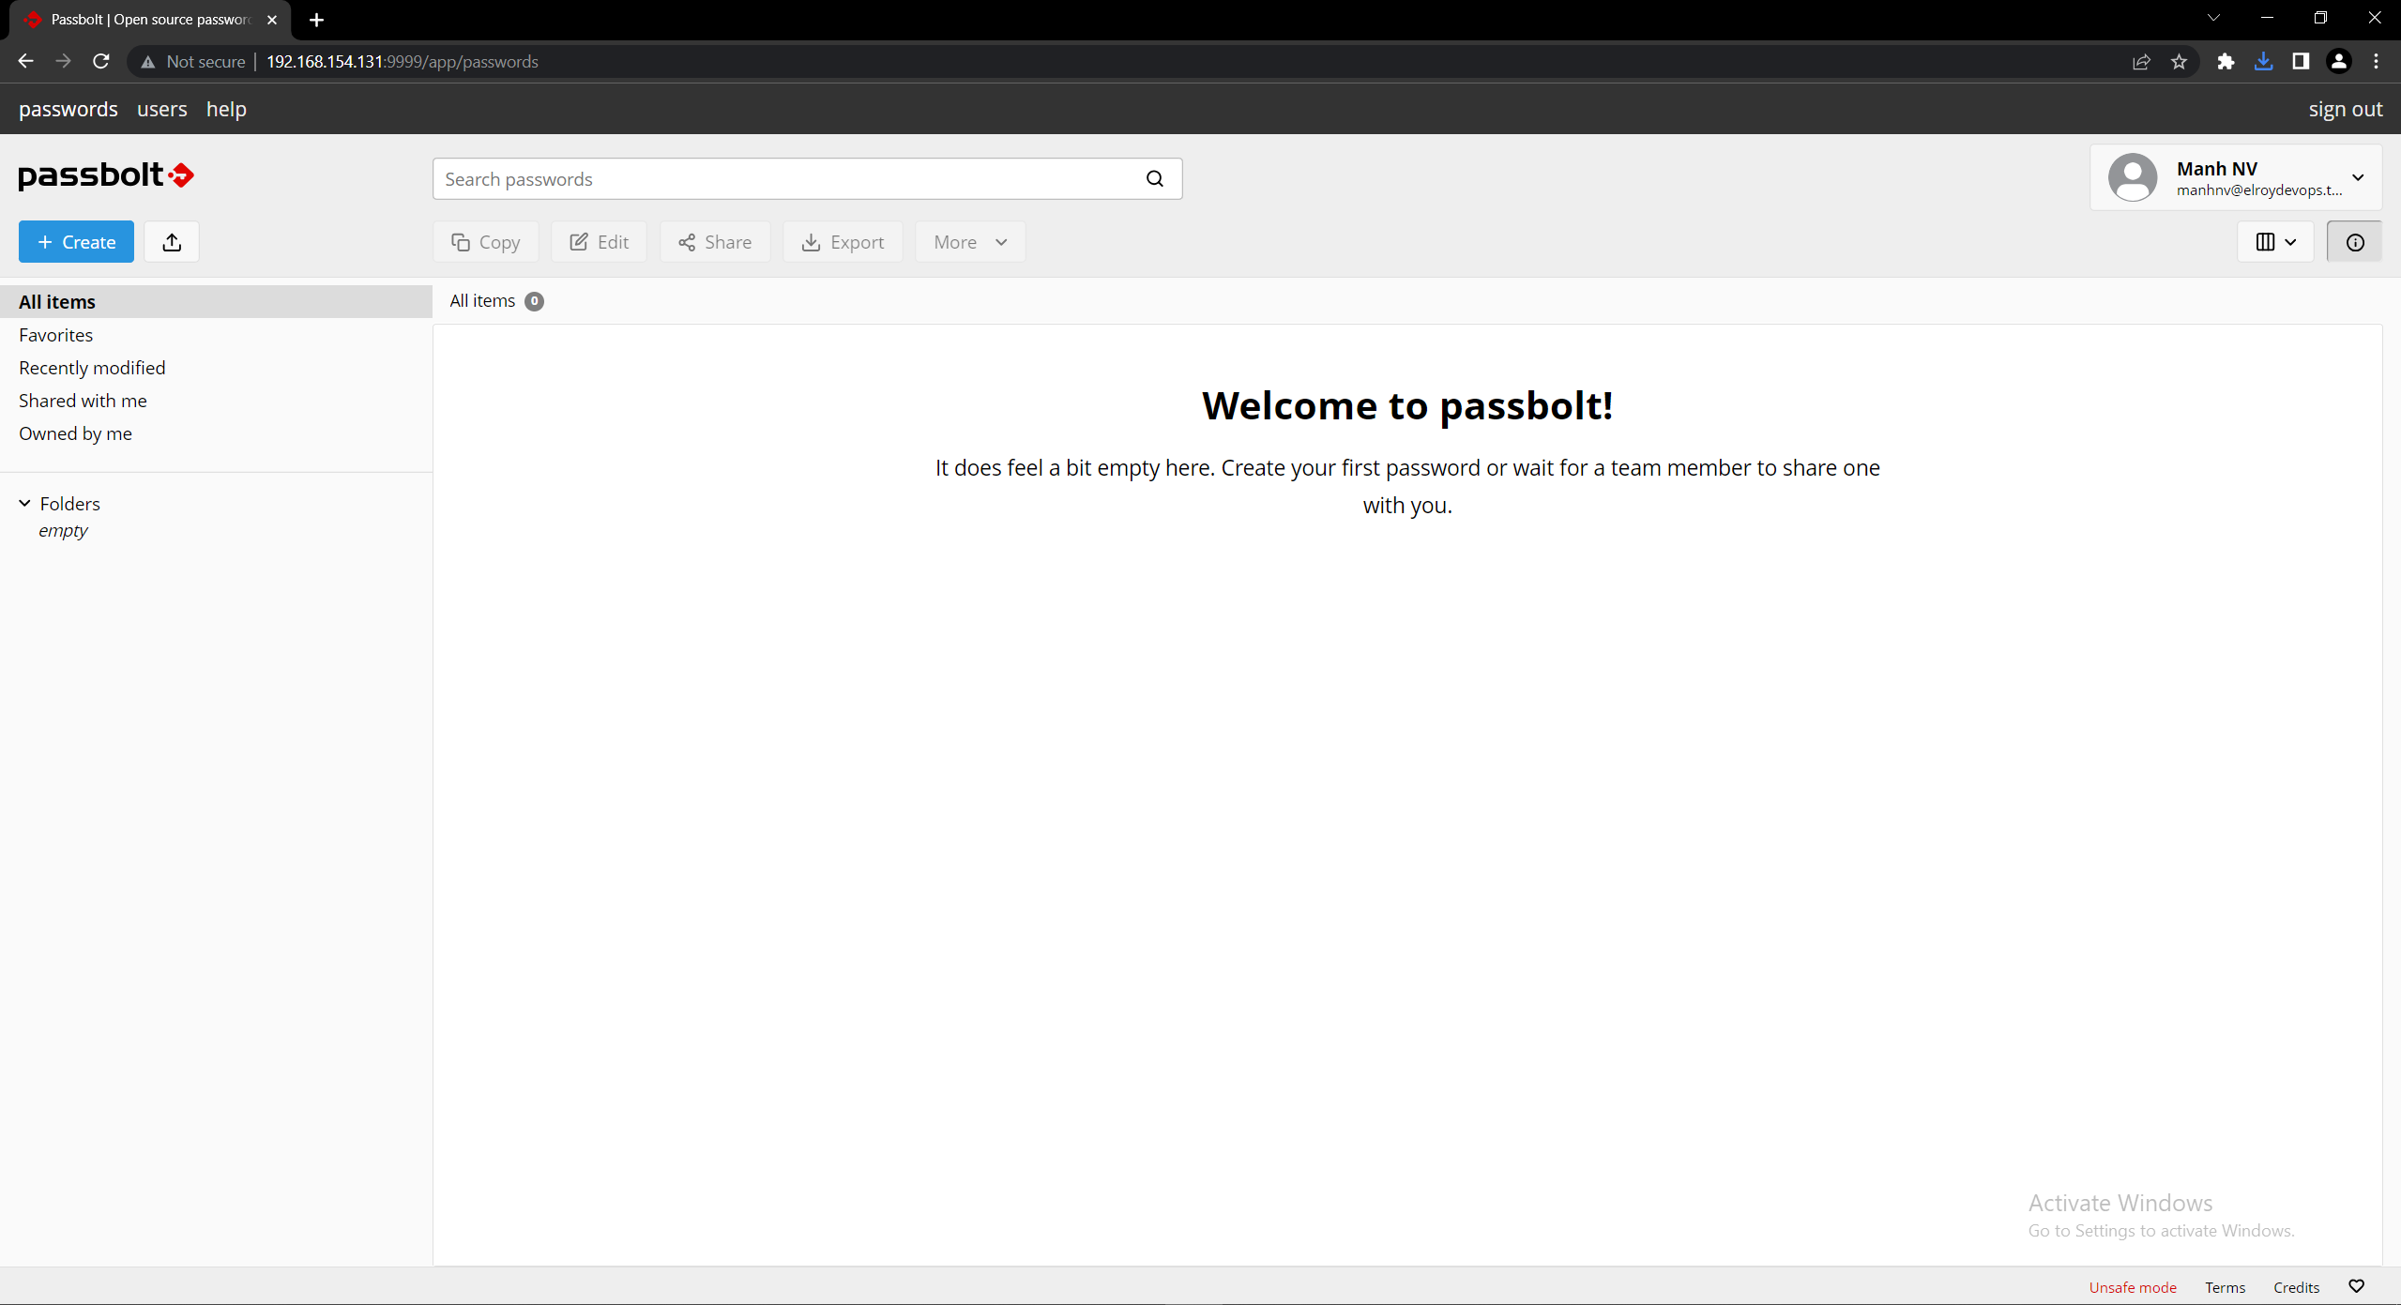Open the tab search chevron
The image size is (2401, 1305).
pos(2213,18)
